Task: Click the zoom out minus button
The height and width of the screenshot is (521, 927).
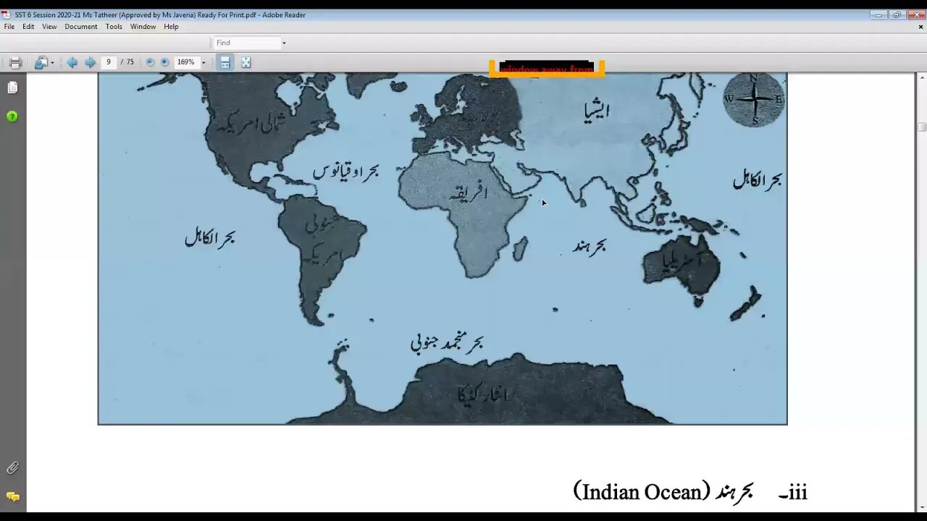Action: point(150,62)
